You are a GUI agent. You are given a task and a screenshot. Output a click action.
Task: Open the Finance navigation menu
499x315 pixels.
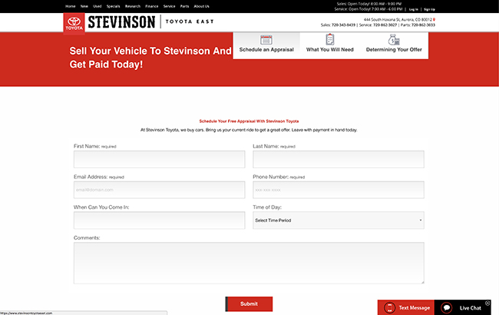click(x=151, y=6)
